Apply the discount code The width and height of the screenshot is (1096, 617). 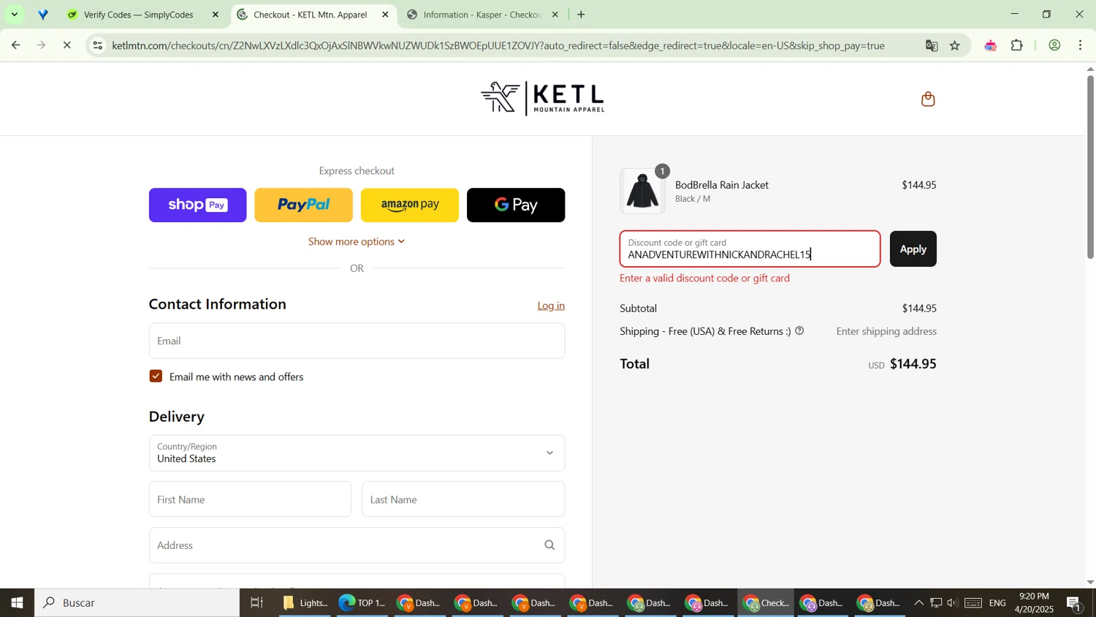pos(913,249)
